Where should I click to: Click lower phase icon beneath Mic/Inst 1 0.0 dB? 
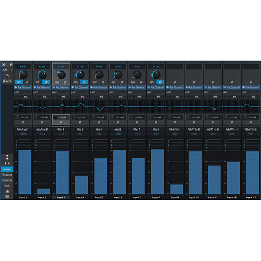point(23,122)
